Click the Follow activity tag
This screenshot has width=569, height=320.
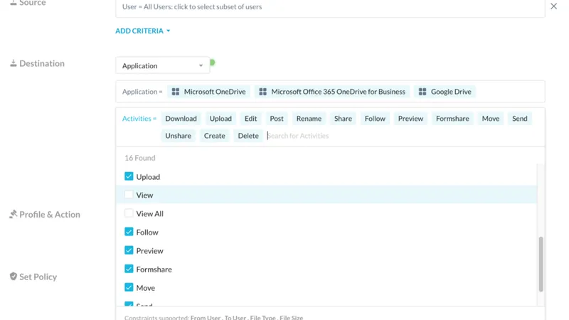375,119
